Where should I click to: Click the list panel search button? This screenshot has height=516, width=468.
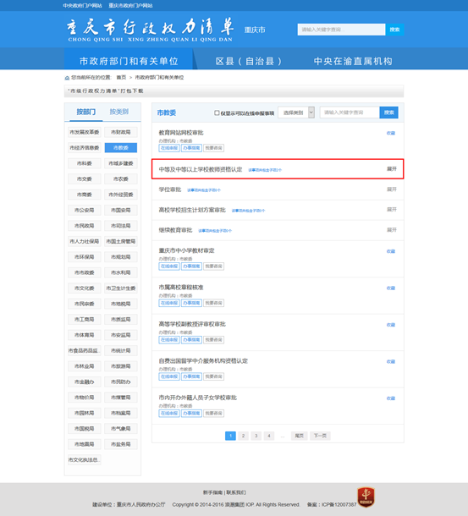pos(389,113)
